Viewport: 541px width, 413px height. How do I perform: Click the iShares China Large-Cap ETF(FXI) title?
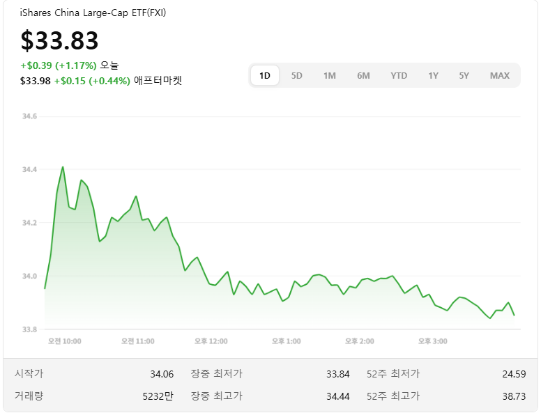tap(93, 13)
